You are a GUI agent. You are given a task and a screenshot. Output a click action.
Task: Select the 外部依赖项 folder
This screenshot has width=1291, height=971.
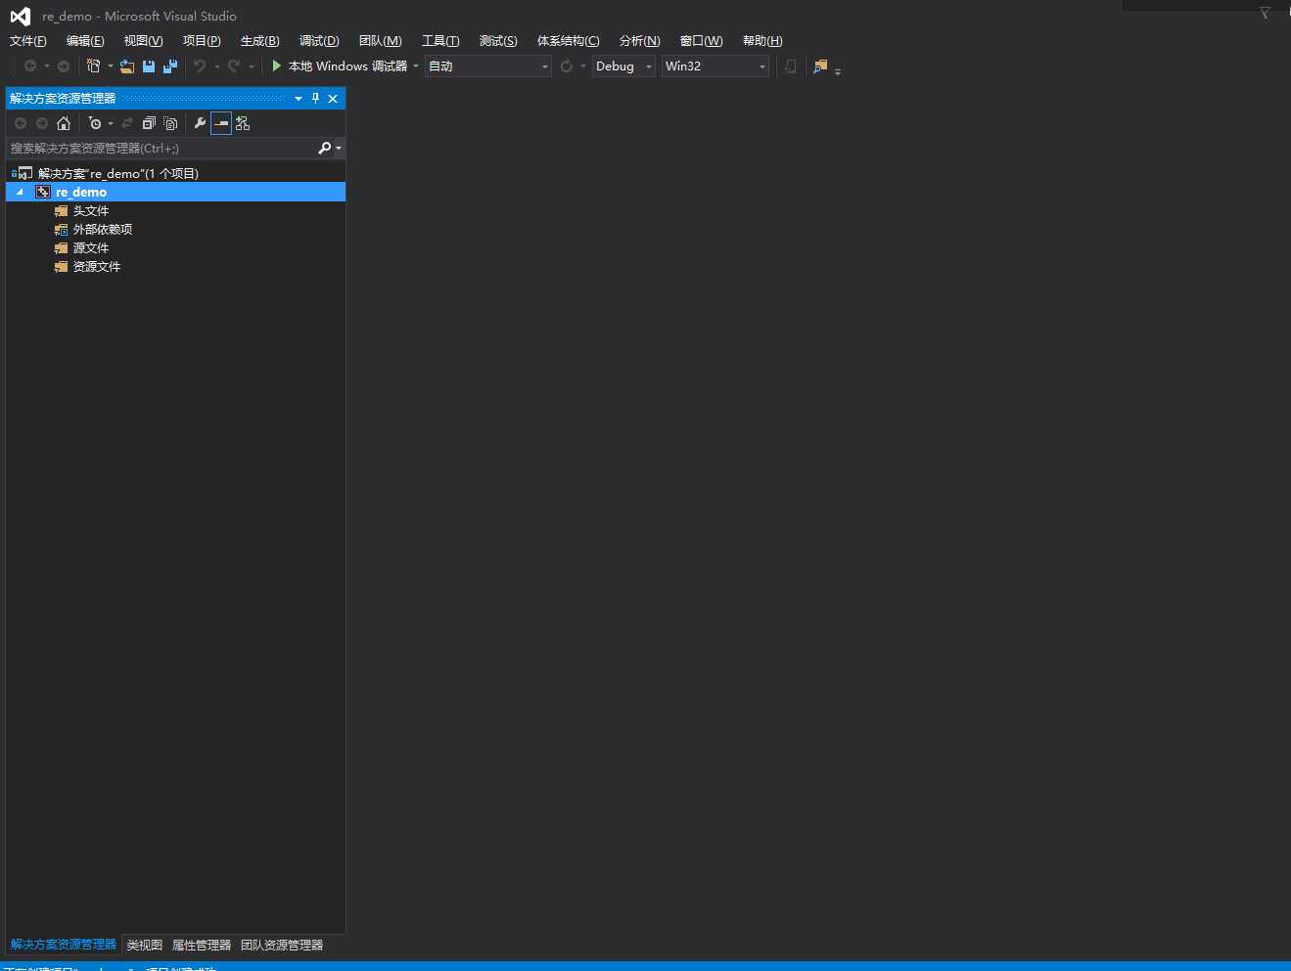coord(102,229)
